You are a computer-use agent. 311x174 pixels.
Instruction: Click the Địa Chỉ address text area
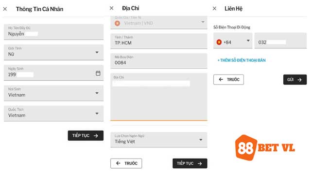(x=159, y=97)
